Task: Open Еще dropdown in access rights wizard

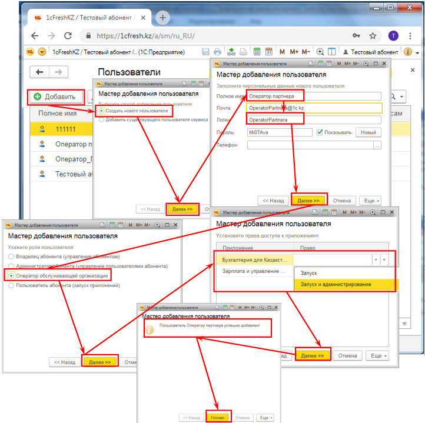Action: [x=377, y=356]
